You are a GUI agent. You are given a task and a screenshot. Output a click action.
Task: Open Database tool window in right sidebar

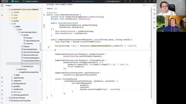tap(154, 14)
